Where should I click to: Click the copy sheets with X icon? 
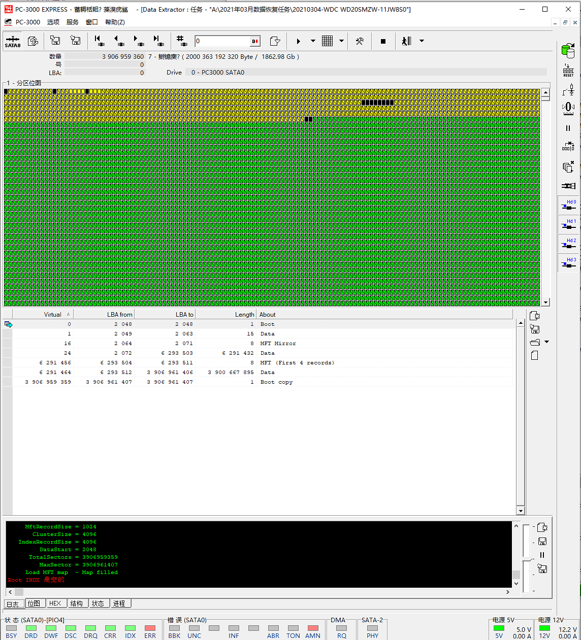click(x=568, y=166)
